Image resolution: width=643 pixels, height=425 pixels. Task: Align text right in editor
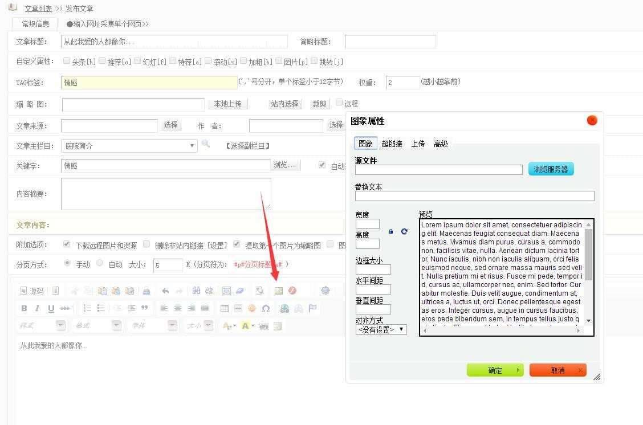[192, 308]
